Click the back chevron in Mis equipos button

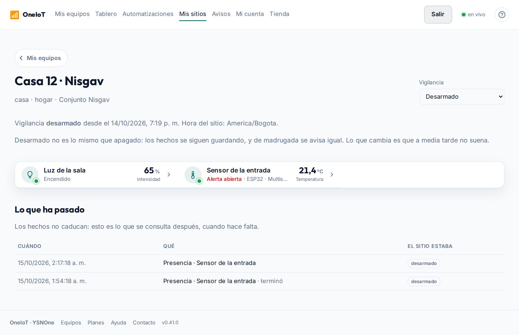tap(21, 58)
